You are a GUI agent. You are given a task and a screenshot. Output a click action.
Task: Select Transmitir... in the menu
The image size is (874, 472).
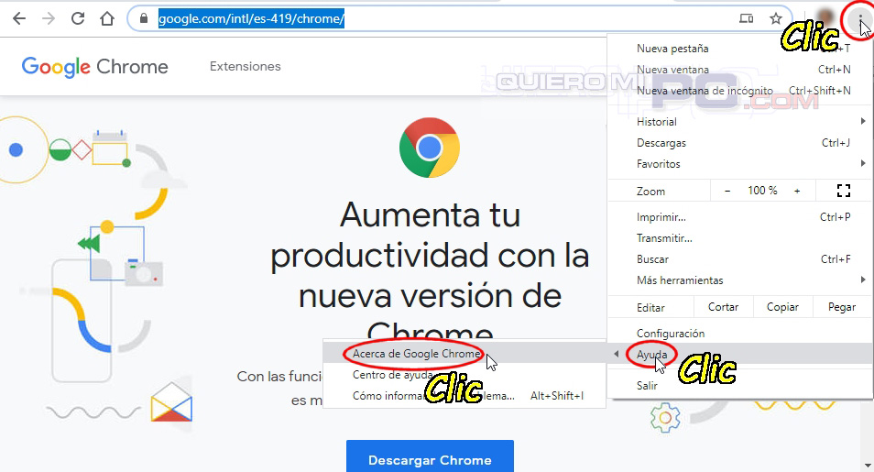pyautogui.click(x=740, y=238)
